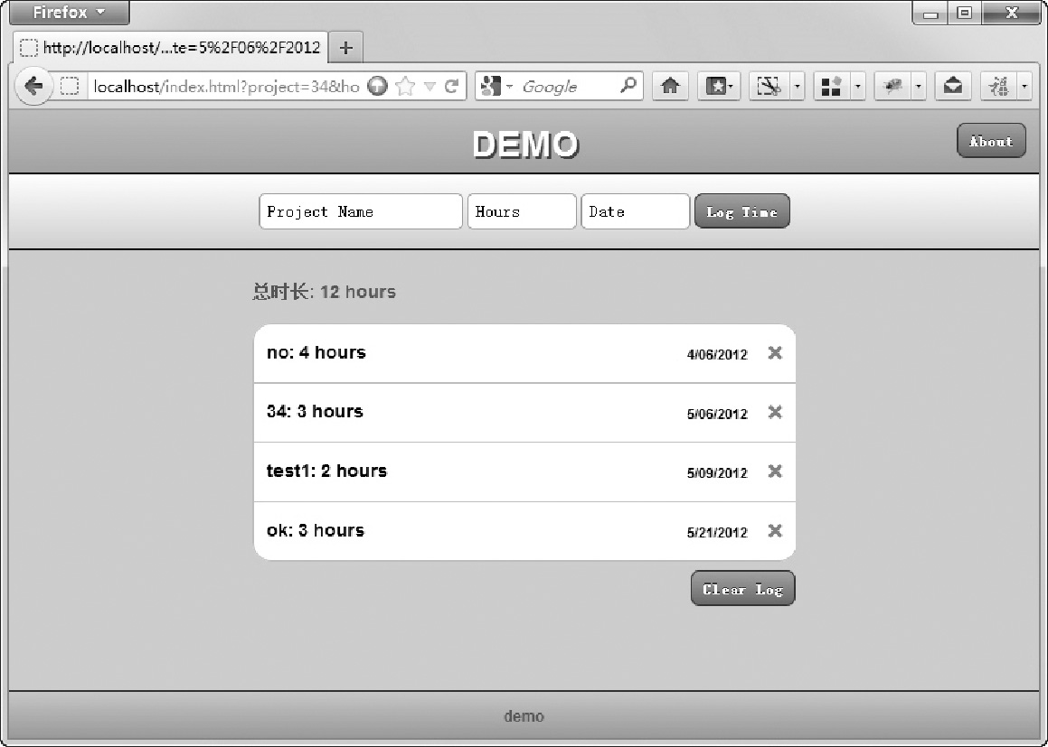Image resolution: width=1048 pixels, height=747 pixels.
Task: Minimize the Firefox window
Action: [930, 13]
